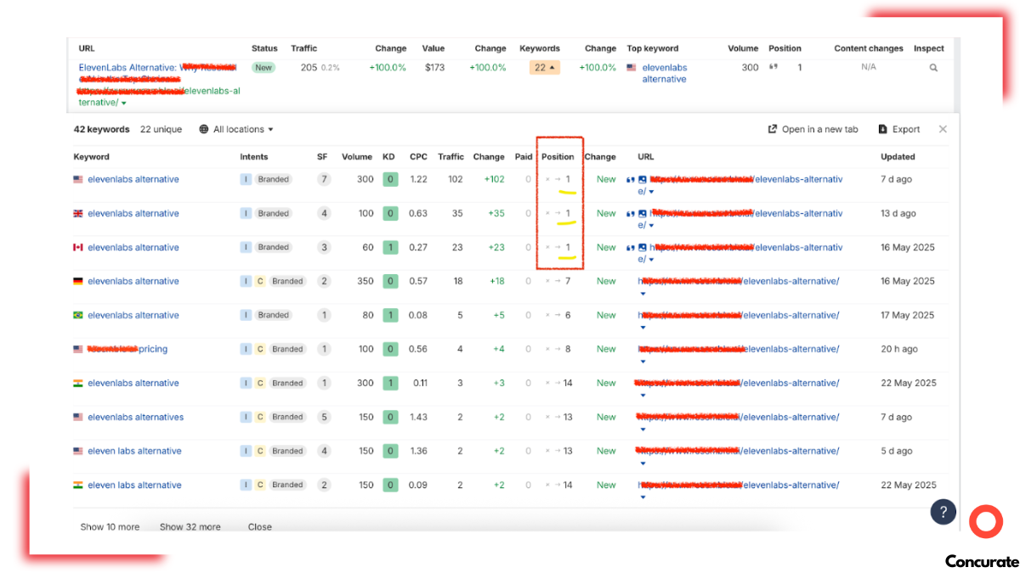Open the UK elevenlabs alternative keyword link
This screenshot has width=1020, height=573.
pos(133,213)
